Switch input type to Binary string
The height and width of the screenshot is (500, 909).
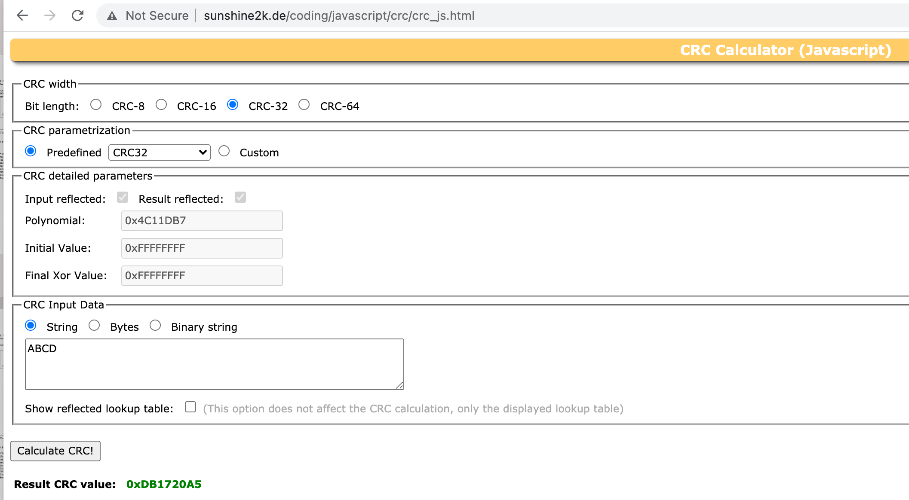coord(155,326)
